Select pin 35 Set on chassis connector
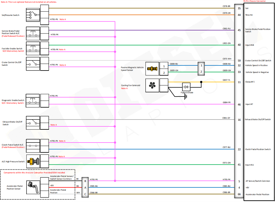This screenshot has height=202, width=275. (x=239, y=8)
